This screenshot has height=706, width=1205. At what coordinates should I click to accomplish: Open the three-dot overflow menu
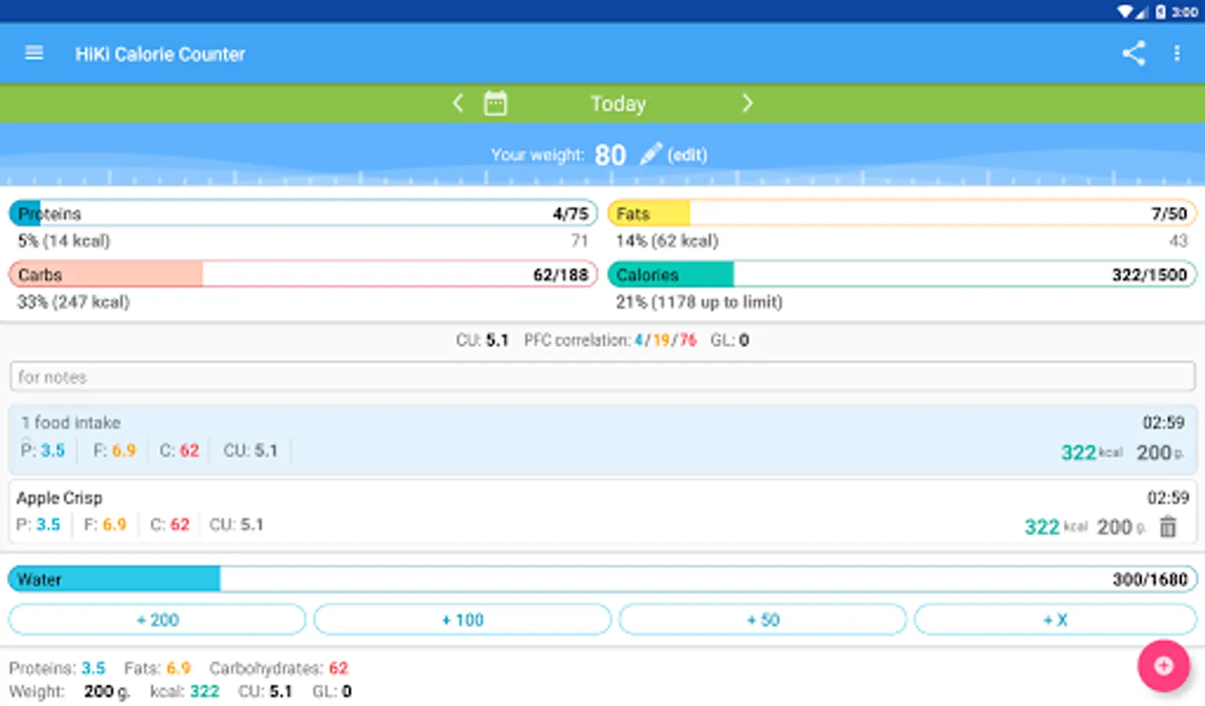click(x=1177, y=53)
